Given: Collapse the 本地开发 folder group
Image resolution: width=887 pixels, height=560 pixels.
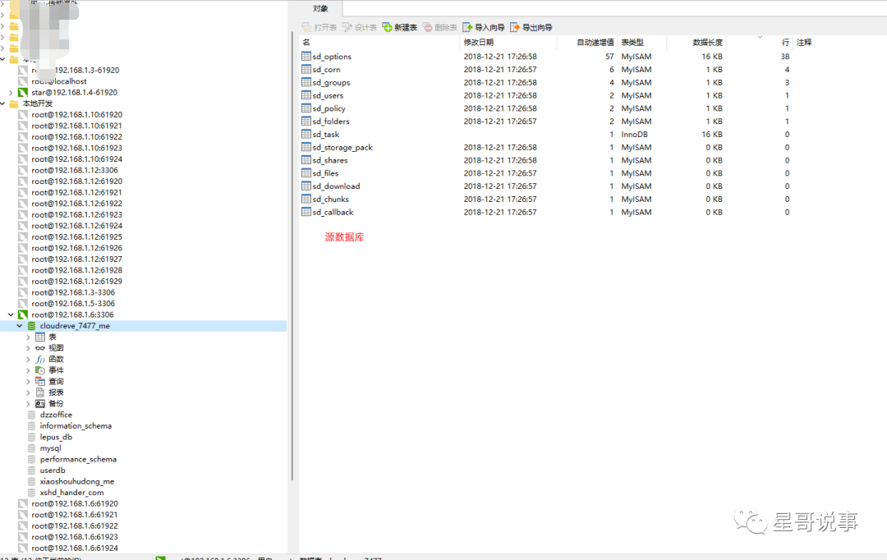Looking at the screenshot, I should (2, 103).
